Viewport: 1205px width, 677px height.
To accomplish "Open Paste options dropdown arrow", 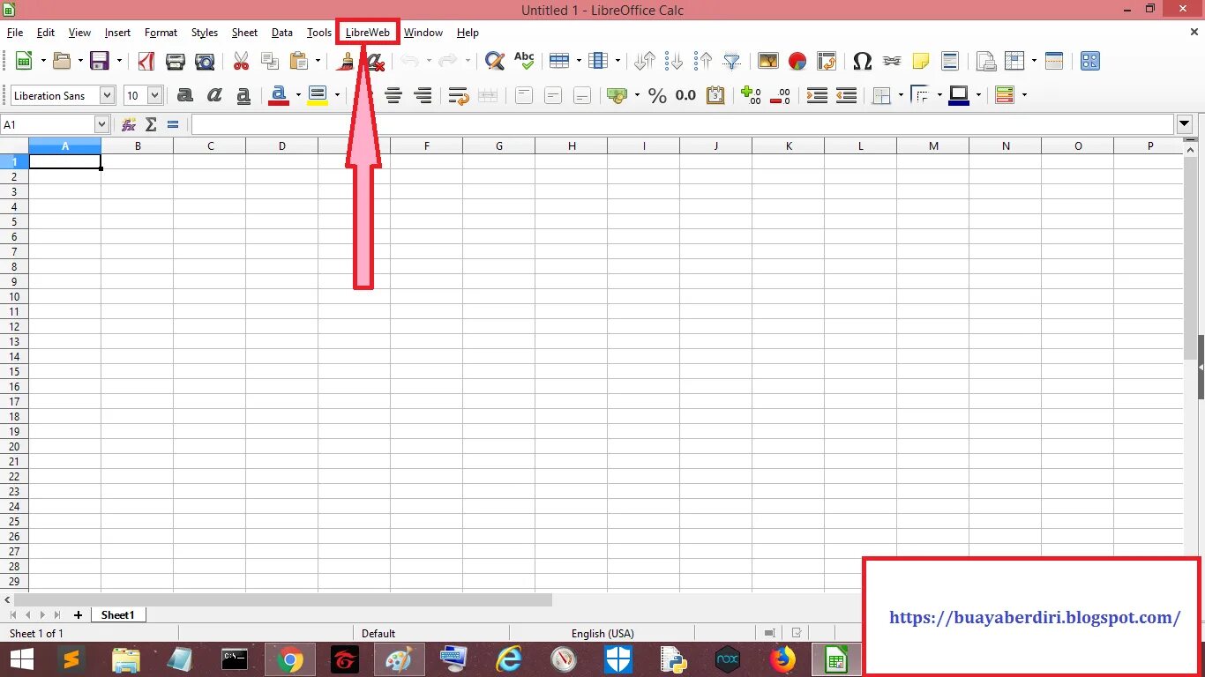I will point(318,61).
